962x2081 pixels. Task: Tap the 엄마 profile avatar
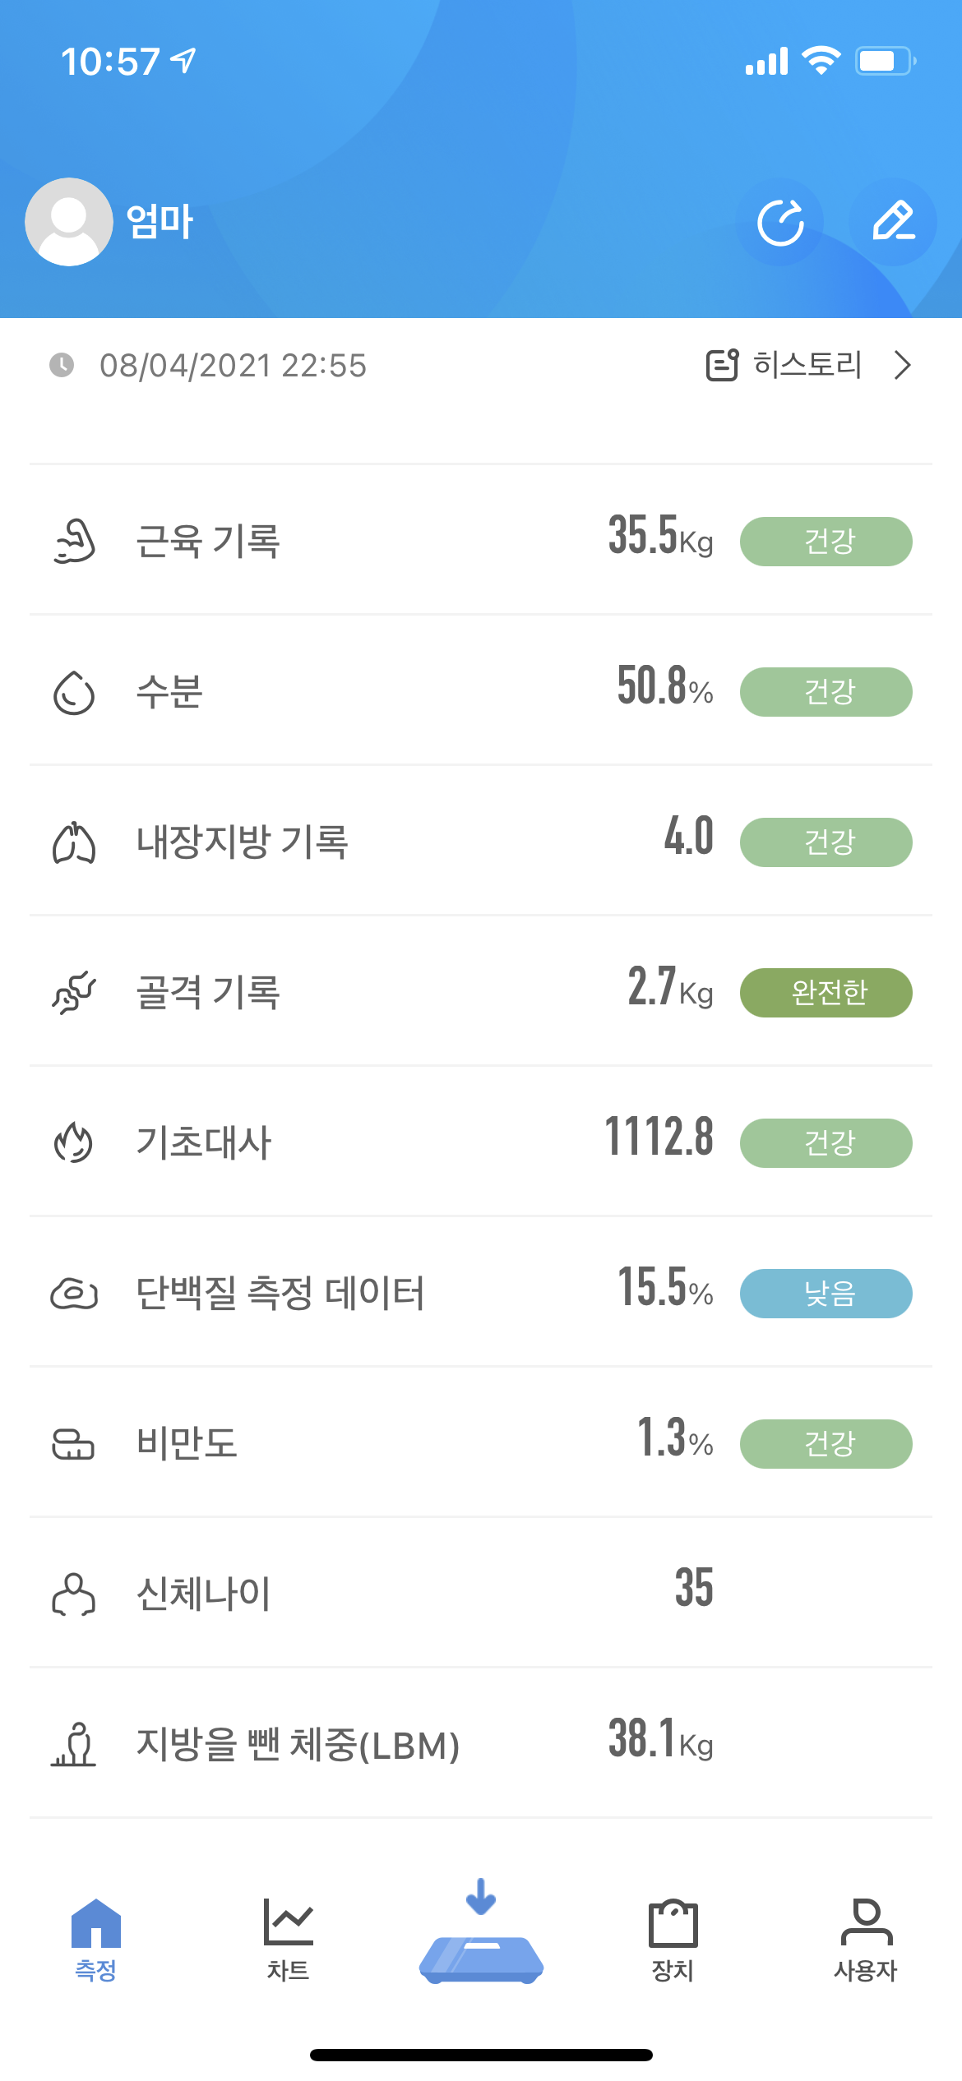pyautogui.click(x=69, y=222)
